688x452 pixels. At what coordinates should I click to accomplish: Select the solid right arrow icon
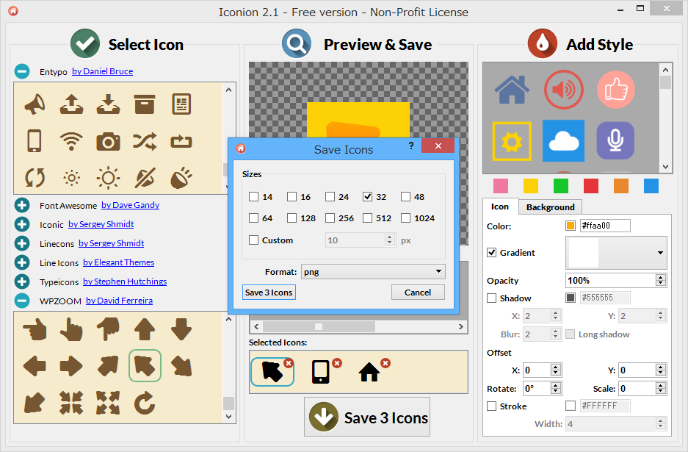71,366
